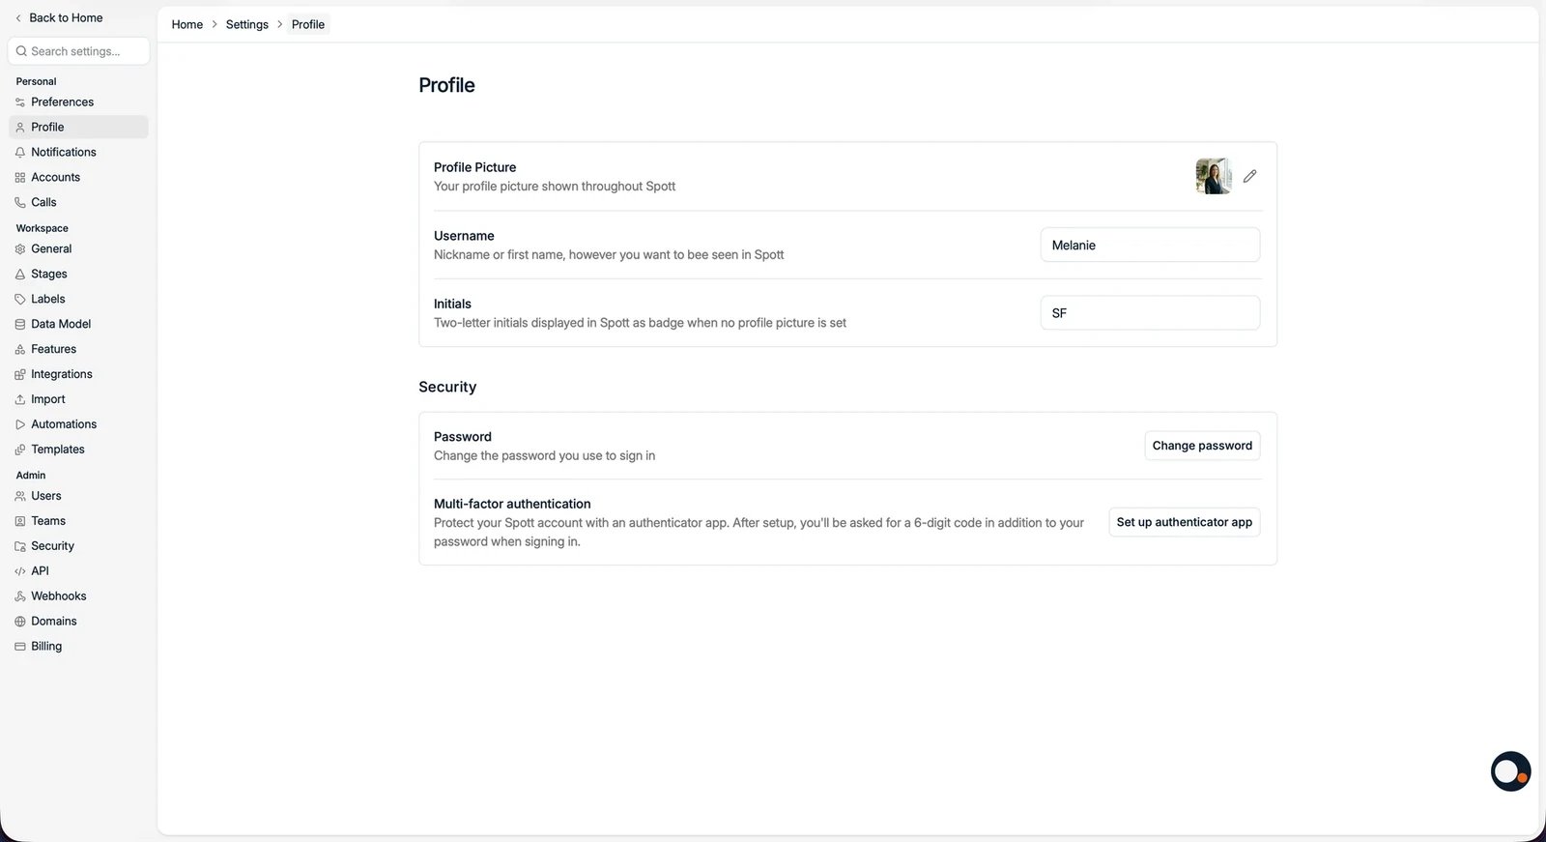
Task: Open the Domains admin page
Action: pos(78,623)
